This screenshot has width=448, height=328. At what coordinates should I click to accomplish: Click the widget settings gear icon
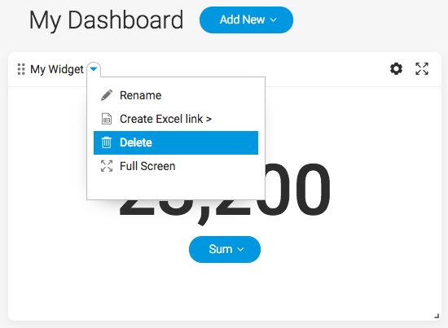[397, 69]
